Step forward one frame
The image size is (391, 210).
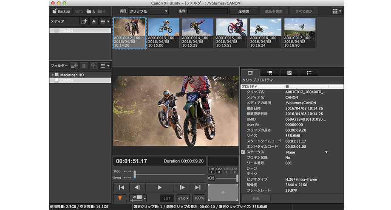182,187
